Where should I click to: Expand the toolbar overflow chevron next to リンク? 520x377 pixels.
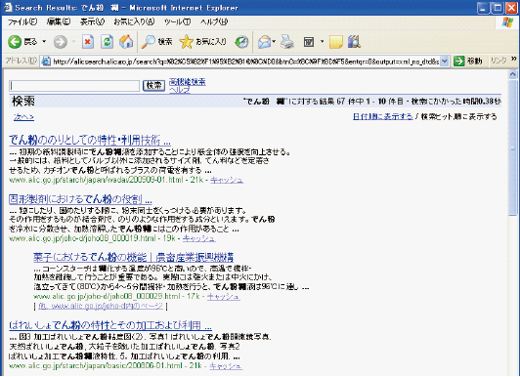(x=514, y=59)
